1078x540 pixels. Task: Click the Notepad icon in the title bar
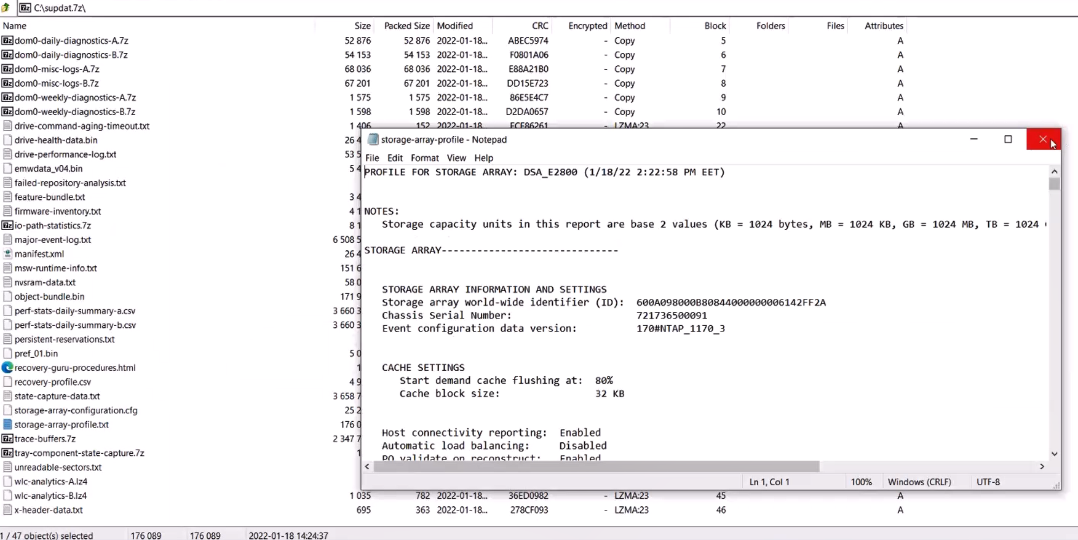[x=373, y=140]
